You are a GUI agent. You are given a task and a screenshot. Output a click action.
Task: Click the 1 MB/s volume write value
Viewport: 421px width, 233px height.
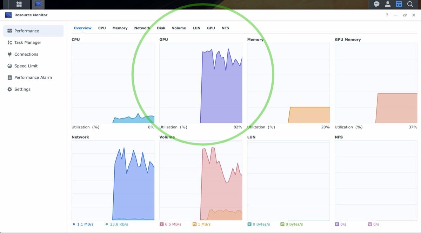pyautogui.click(x=204, y=224)
